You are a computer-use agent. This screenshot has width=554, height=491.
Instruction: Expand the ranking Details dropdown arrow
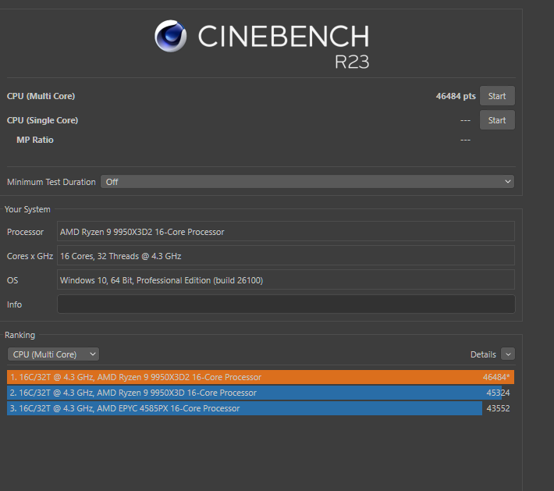508,354
